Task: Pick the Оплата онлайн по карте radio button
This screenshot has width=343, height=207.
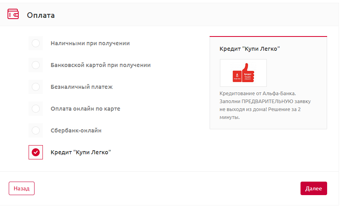Action: (x=36, y=109)
